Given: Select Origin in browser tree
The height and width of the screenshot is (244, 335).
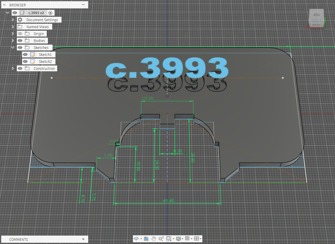Looking at the screenshot, I should 39,34.
